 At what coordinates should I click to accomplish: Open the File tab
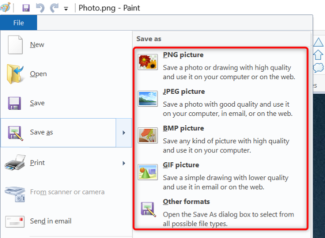point(18,23)
